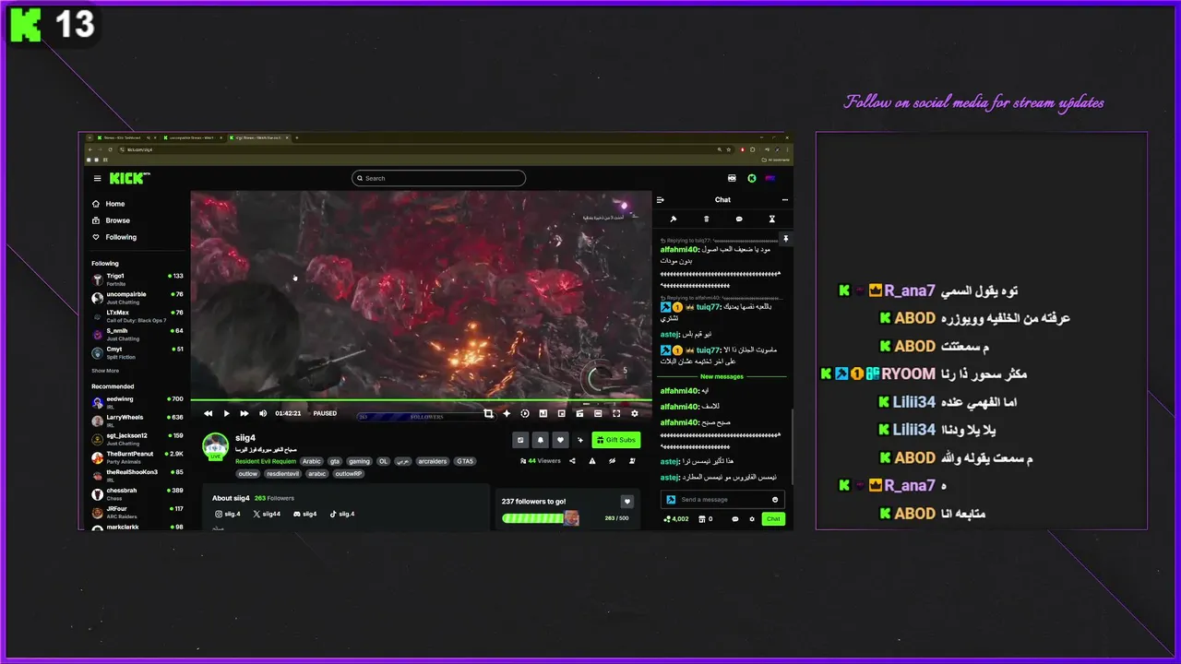
Task: Rewind the stream video
Action: pyautogui.click(x=209, y=413)
